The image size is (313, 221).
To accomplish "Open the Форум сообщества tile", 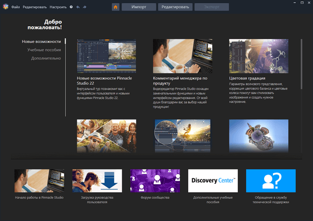I will [155, 181].
